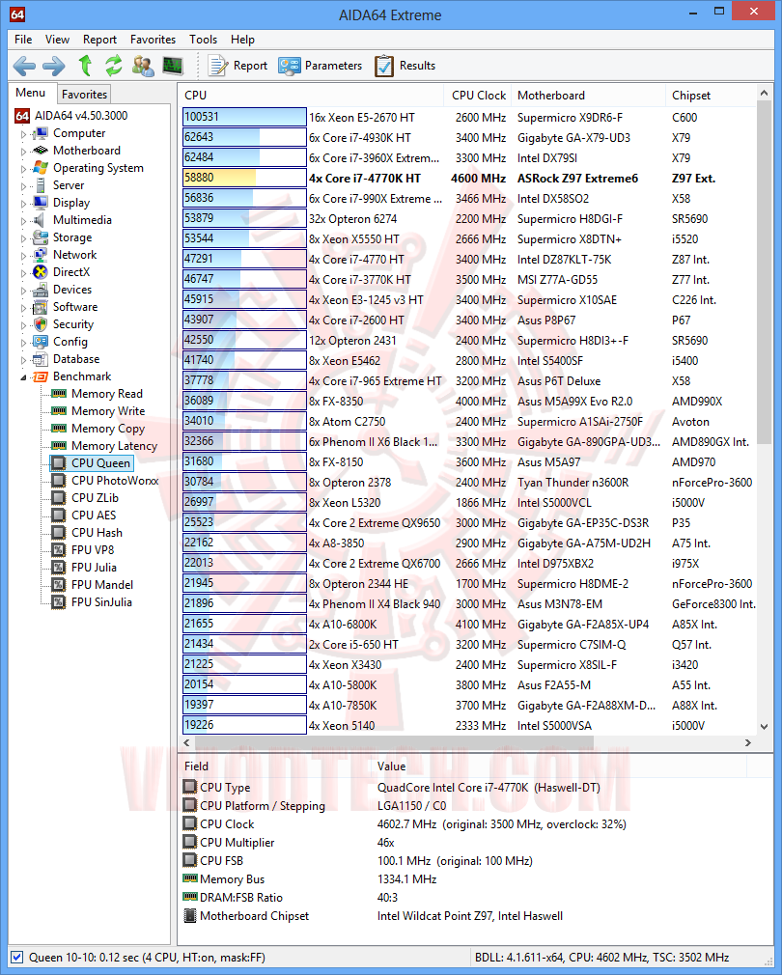Select the CPU PhotoWorxx benchmark
This screenshot has height=975, width=782.
114,481
